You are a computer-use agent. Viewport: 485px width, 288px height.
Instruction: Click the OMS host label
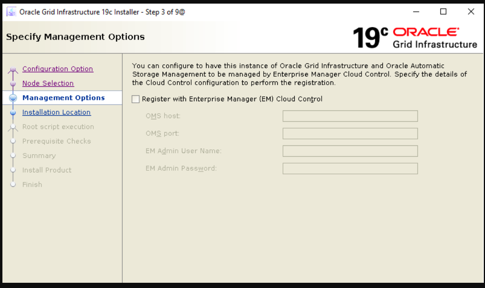click(163, 116)
